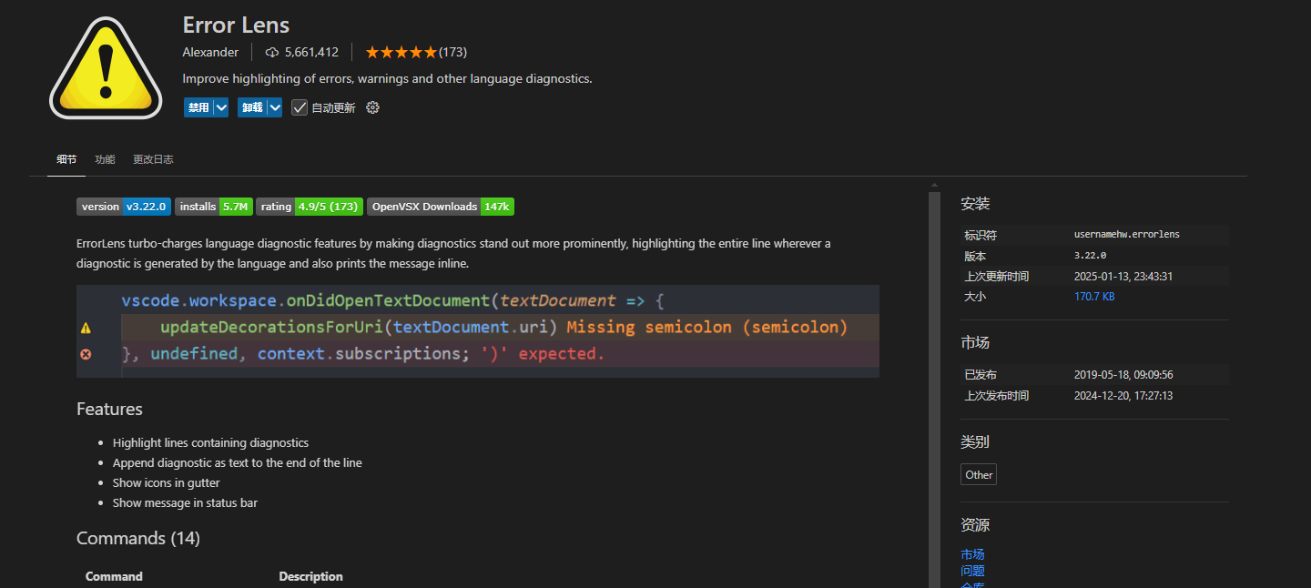The image size is (1311, 588).
Task: Click the Features heading
Action: (x=109, y=410)
